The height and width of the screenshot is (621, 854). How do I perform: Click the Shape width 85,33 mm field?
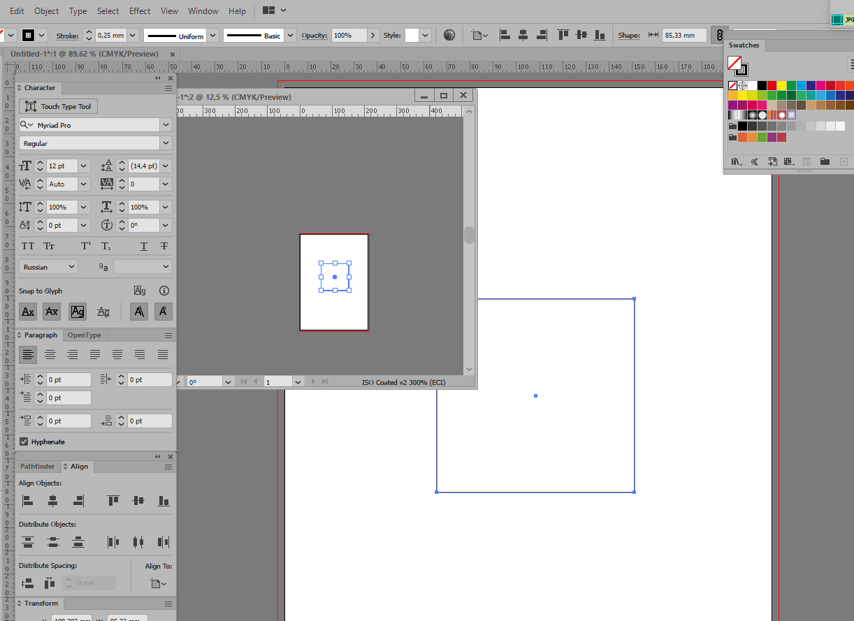point(683,35)
